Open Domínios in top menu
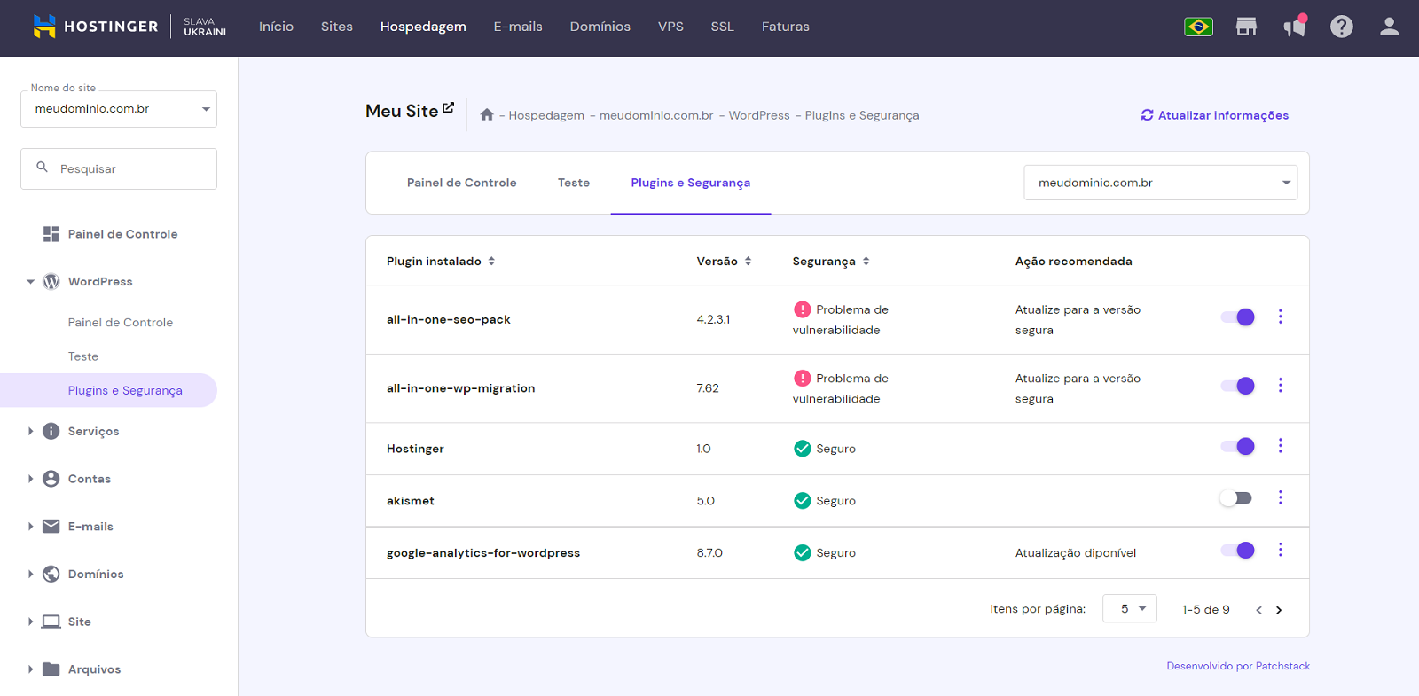The image size is (1419, 696). pyautogui.click(x=600, y=27)
